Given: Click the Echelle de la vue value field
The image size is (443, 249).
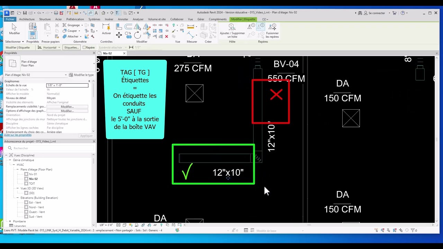Looking at the screenshot, I should click(x=67, y=85).
